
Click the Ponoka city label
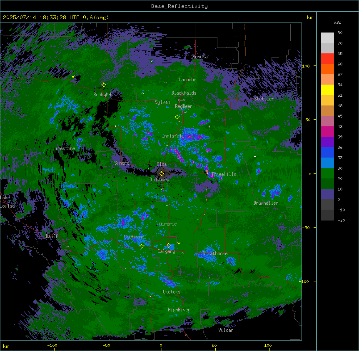point(200,57)
